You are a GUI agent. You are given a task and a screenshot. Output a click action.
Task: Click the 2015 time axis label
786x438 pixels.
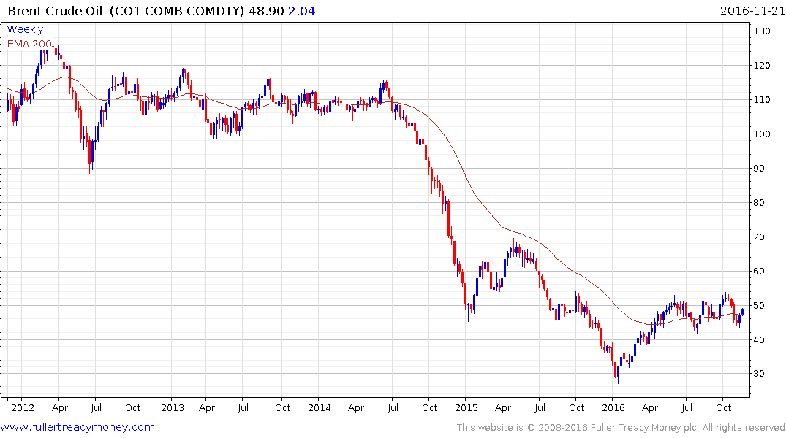[466, 407]
